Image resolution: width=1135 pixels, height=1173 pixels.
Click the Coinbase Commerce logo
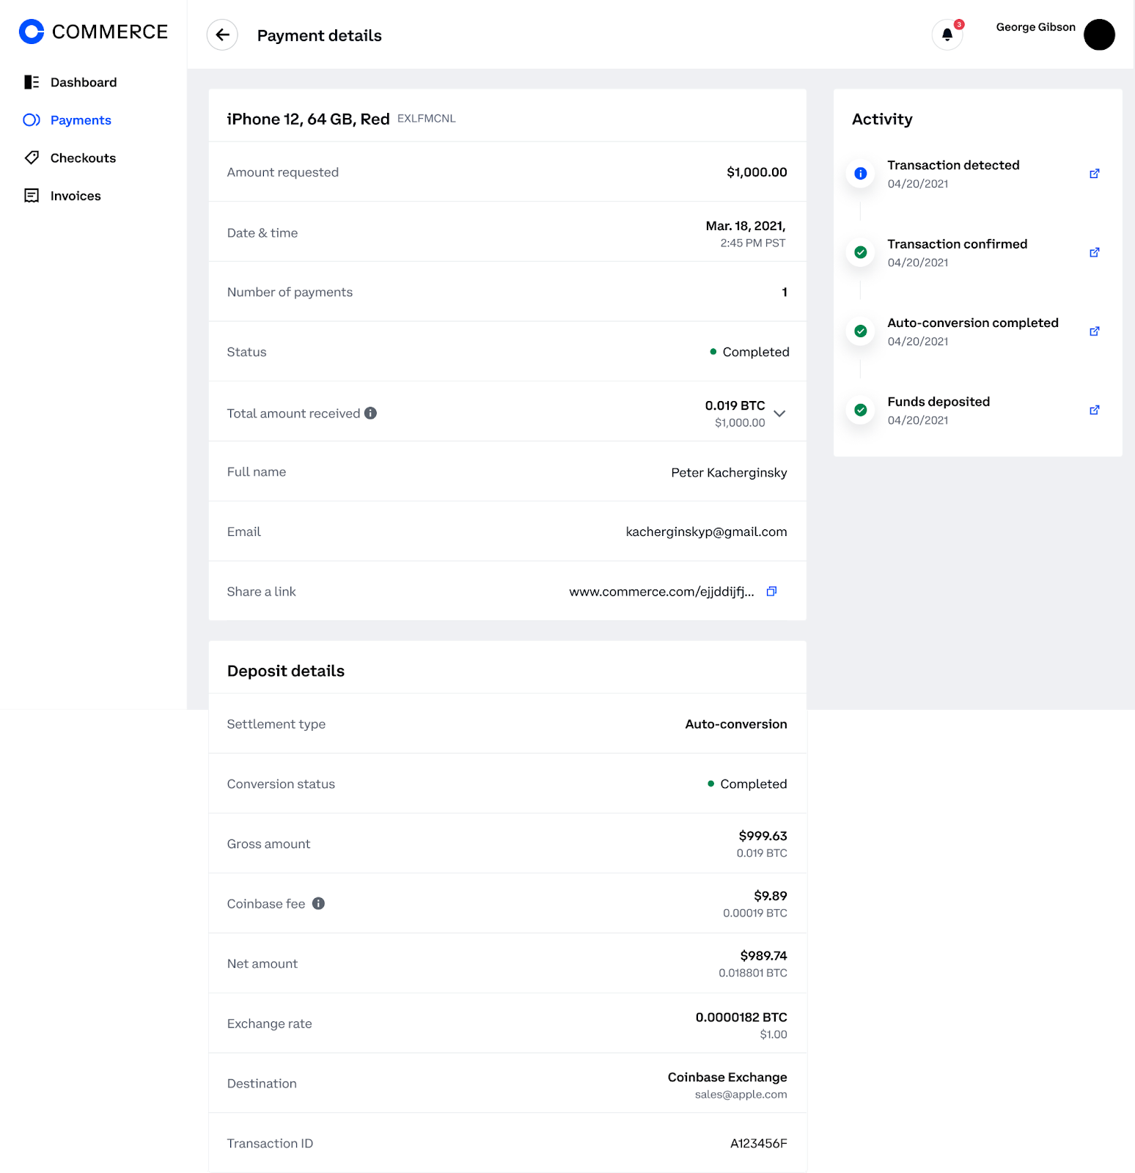pos(93,32)
